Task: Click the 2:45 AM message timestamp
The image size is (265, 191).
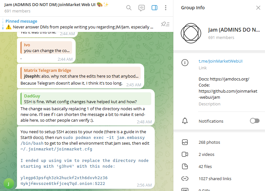Action: [x=134, y=85]
